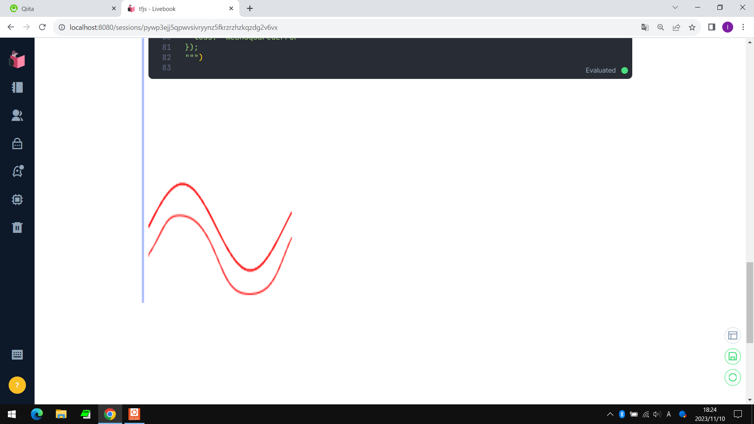Open the notebook sections outline icon
This screenshot has height=424, width=754.
17,87
